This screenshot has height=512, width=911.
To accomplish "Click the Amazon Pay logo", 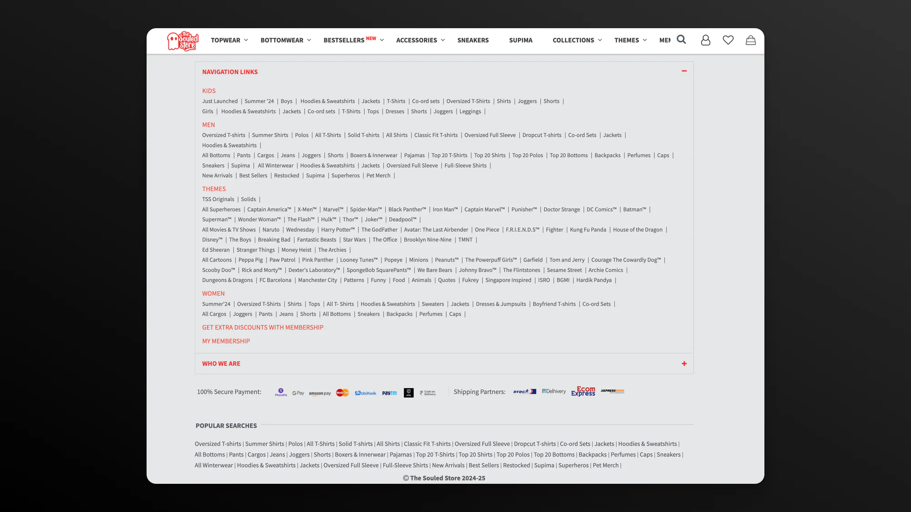I will (320, 393).
